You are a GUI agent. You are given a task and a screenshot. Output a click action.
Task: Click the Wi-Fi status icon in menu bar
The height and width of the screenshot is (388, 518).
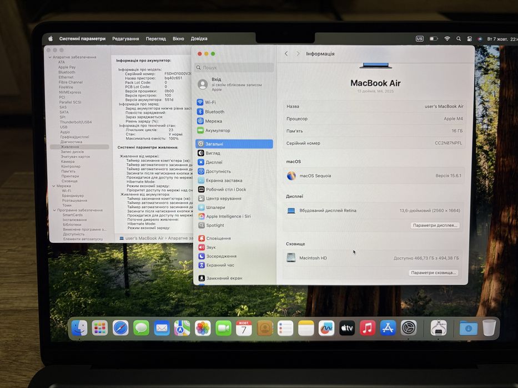tap(447, 39)
